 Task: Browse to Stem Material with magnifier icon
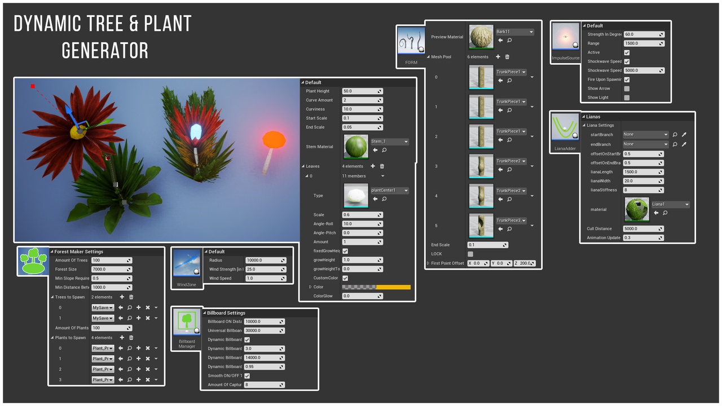(x=384, y=150)
